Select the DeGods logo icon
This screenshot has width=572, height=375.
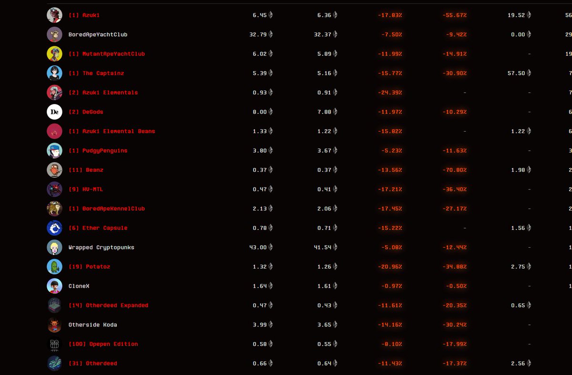54,112
